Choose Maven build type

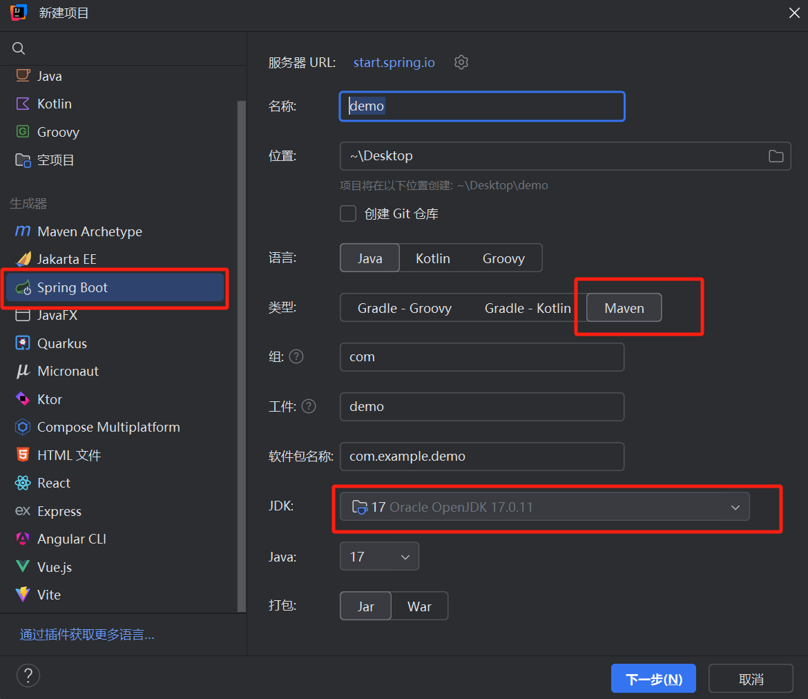pyautogui.click(x=624, y=308)
